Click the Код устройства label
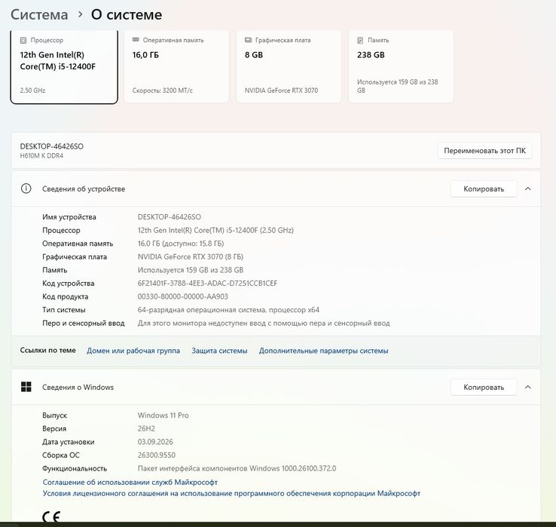This screenshot has width=556, height=527. [69, 283]
